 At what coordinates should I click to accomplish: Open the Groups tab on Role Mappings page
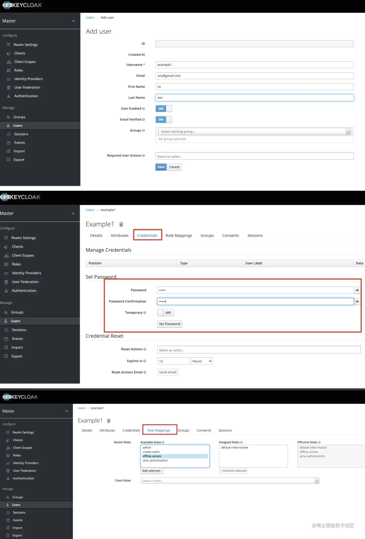coord(184,430)
